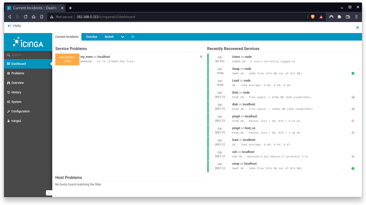The height and width of the screenshot is (205, 366).
Task: Switch to the Muted tab
Action: pos(109,37)
